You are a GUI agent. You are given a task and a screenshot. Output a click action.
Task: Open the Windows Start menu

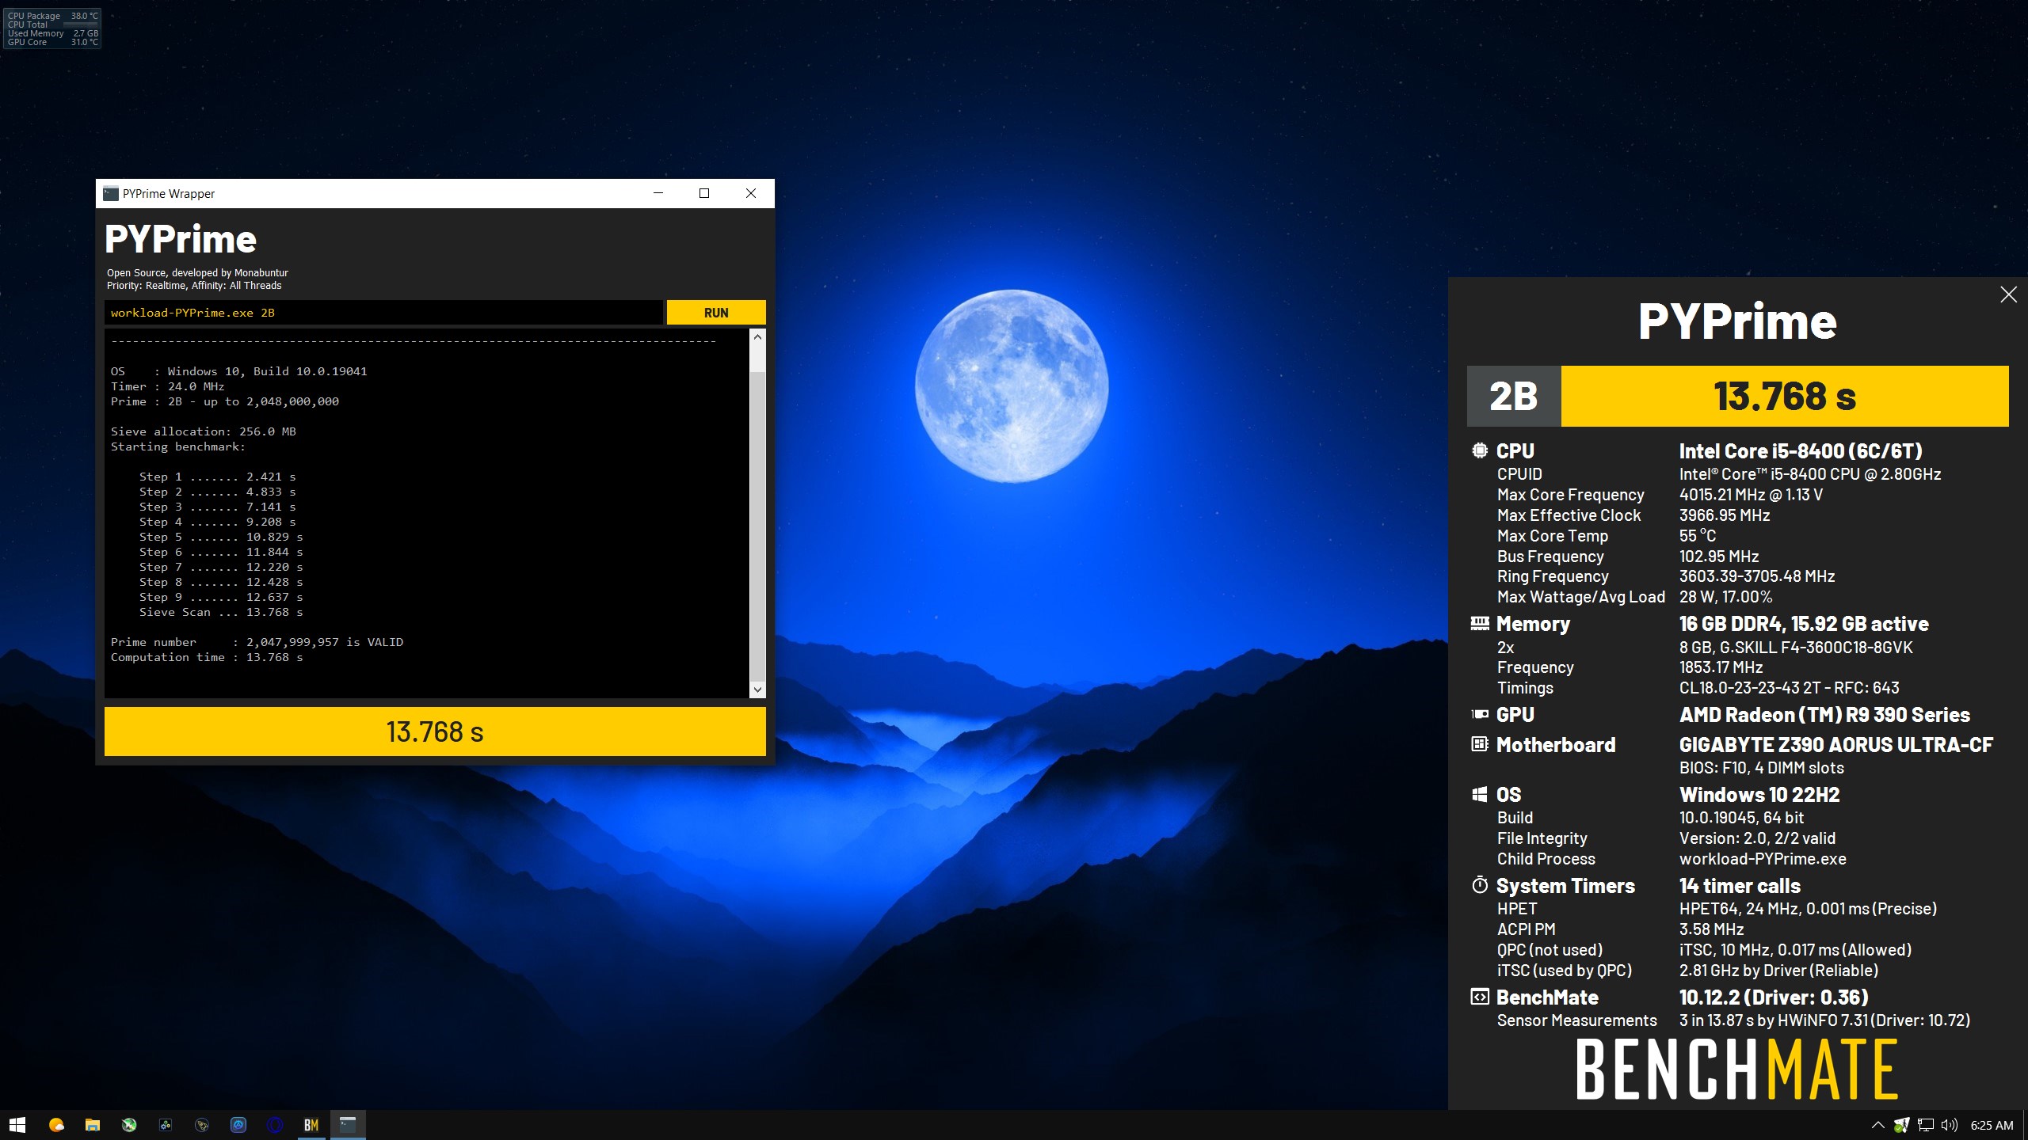coord(17,1125)
